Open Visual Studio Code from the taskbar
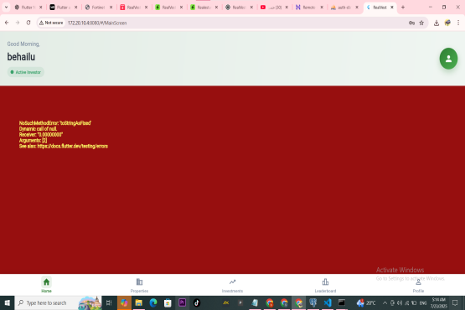465x310 pixels. 328,302
